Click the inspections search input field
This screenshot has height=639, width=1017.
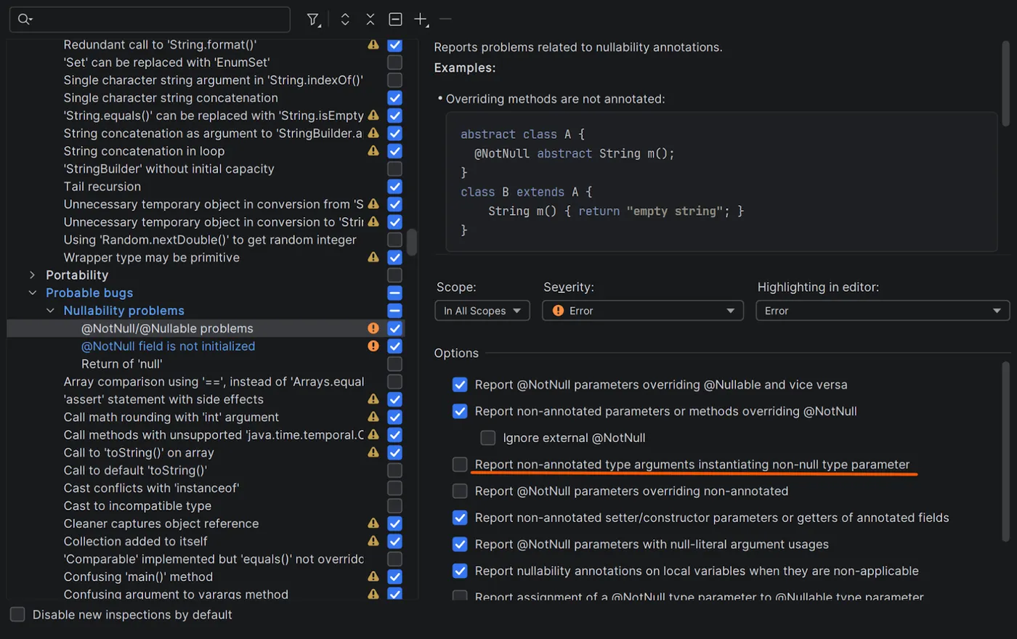[160, 20]
